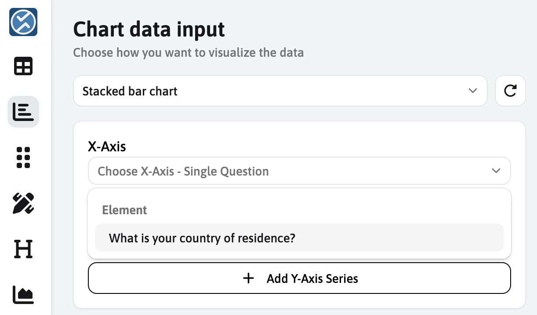537x315 pixels.
Task: Click the 'Chart data input' heading
Action: click(x=149, y=29)
